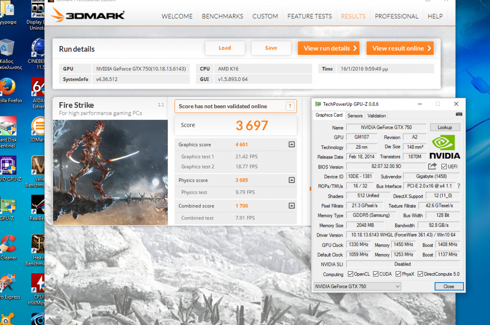Open the HELP tab in 3DMark

(x=435, y=16)
